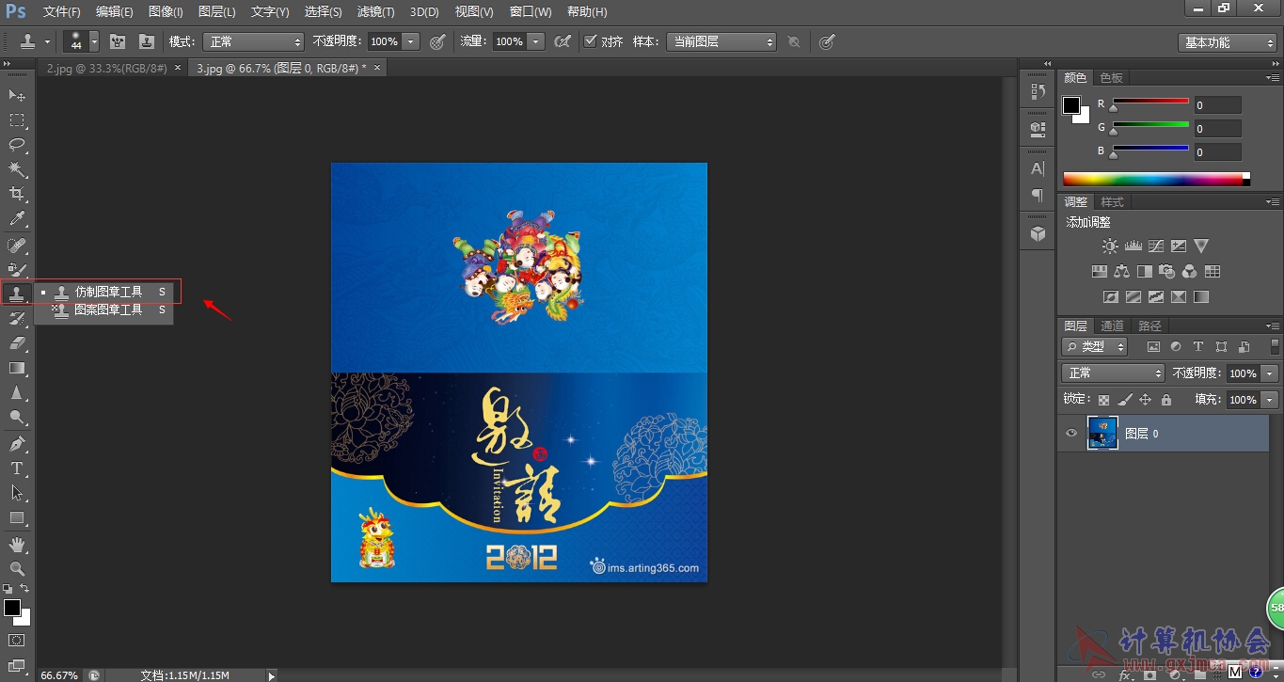The height and width of the screenshot is (682, 1284).
Task: Toggle lock transparent pixels
Action: [1104, 400]
